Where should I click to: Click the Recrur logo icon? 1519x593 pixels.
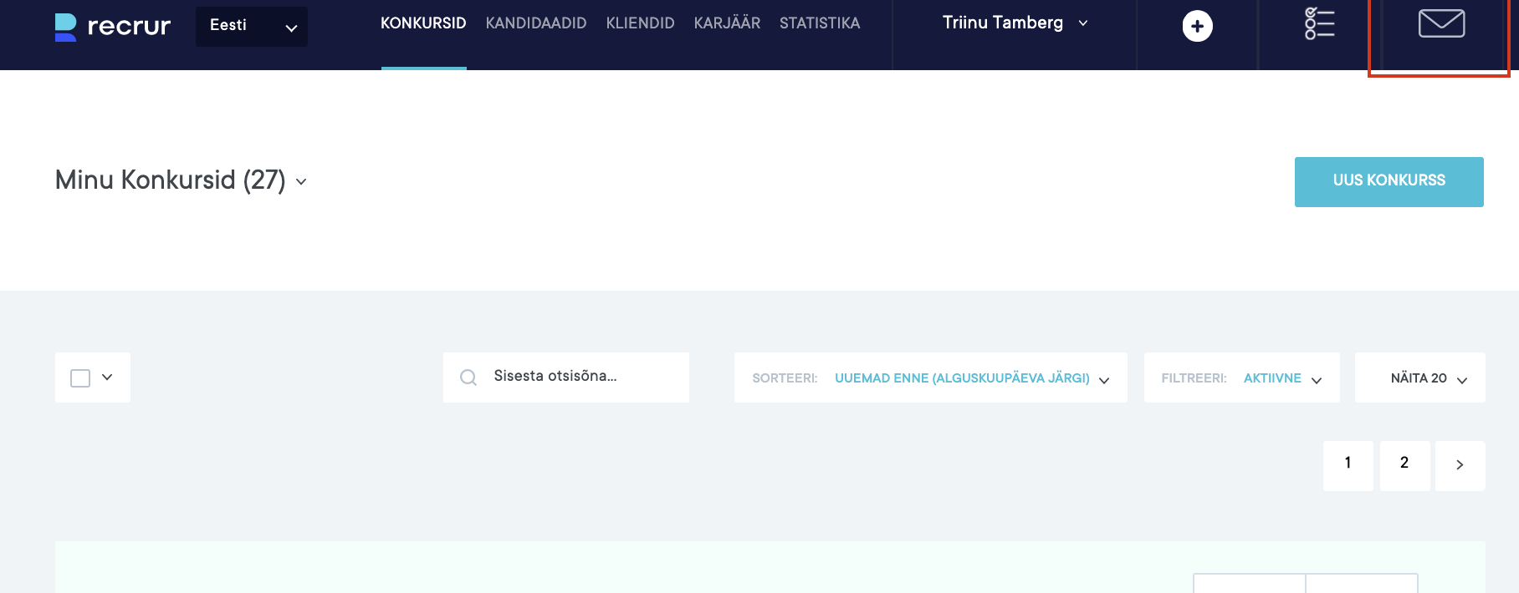pyautogui.click(x=65, y=27)
